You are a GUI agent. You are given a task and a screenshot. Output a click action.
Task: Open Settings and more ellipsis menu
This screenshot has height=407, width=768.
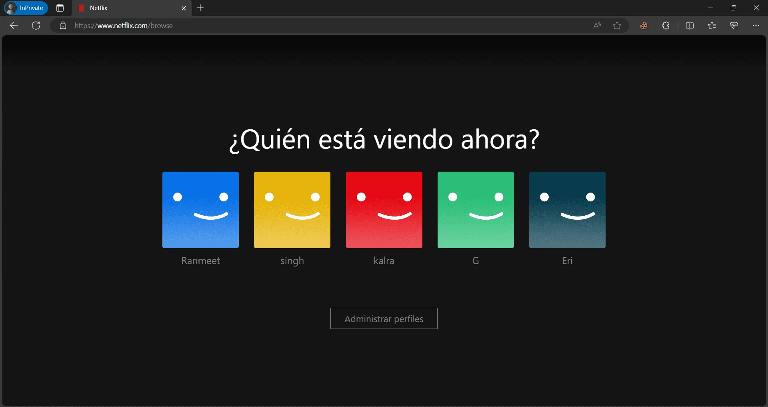click(x=756, y=26)
